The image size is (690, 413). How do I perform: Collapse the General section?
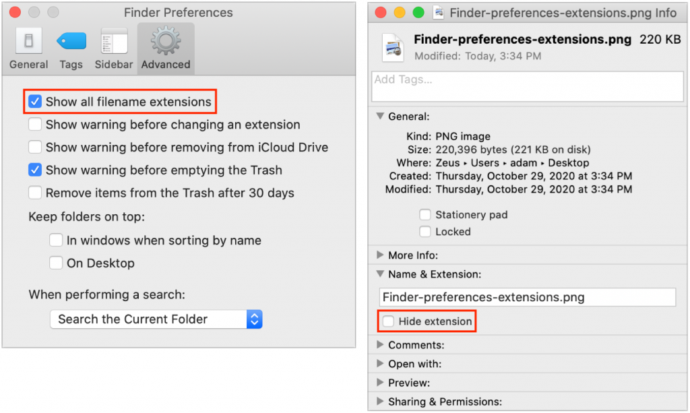click(379, 117)
